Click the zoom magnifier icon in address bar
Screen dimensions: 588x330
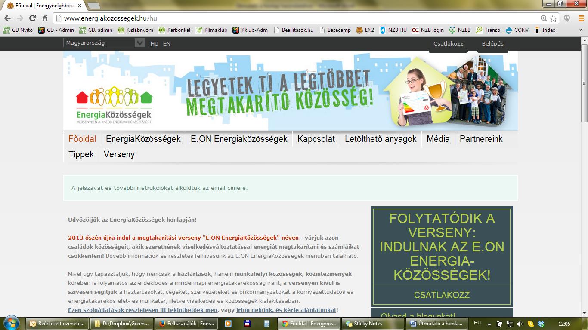[x=544, y=18]
